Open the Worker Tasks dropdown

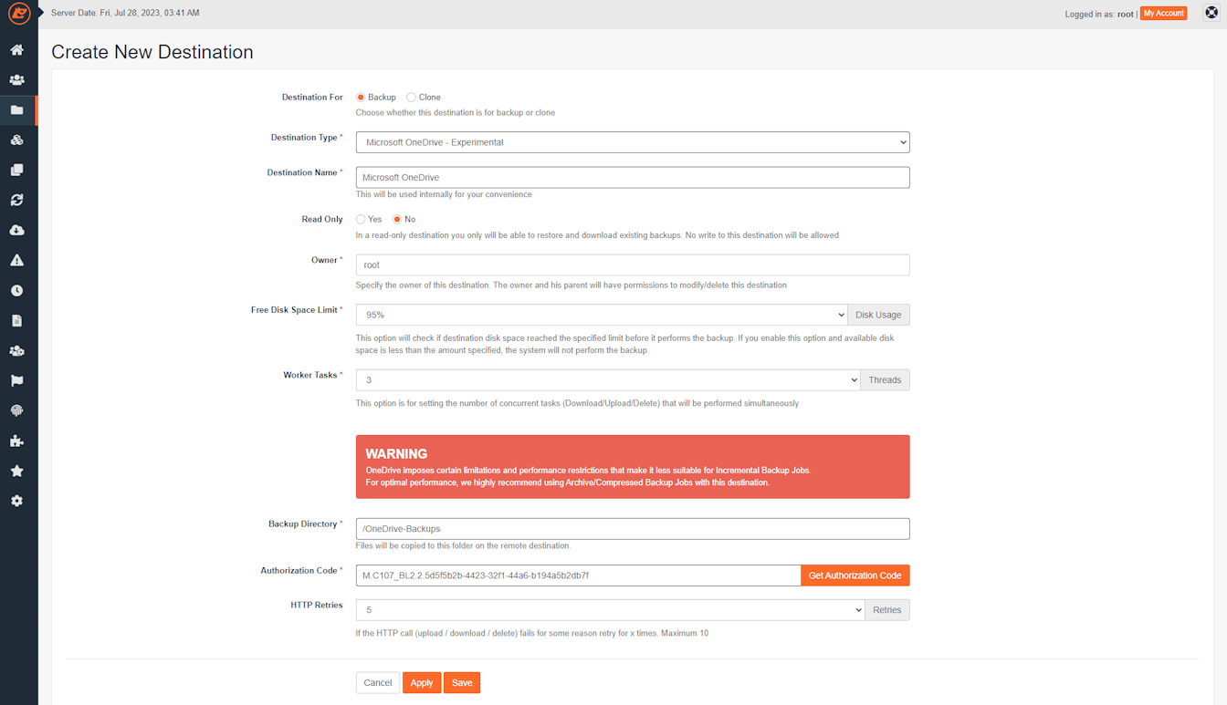(608, 380)
